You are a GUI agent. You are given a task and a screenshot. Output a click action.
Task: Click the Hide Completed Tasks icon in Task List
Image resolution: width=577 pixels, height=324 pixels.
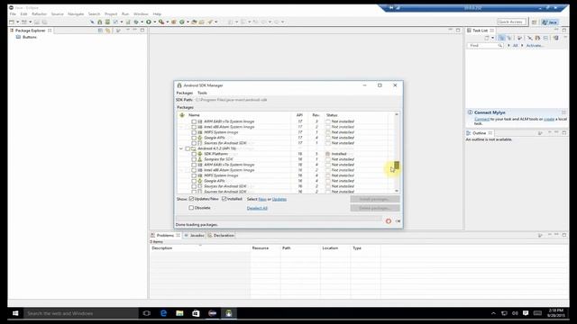tap(530, 38)
